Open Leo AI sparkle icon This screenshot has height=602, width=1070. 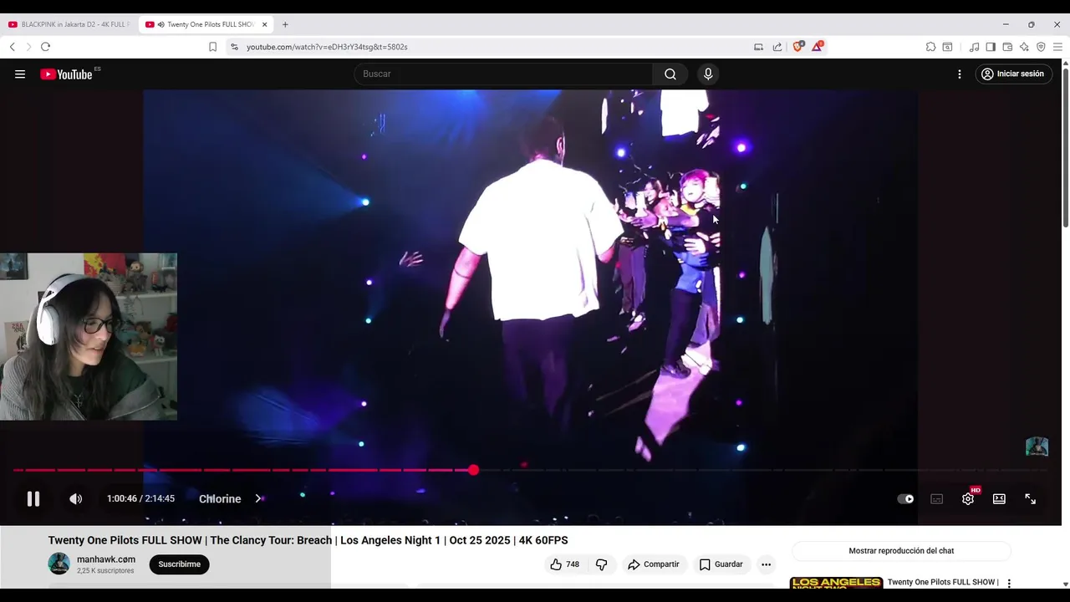click(x=1024, y=47)
